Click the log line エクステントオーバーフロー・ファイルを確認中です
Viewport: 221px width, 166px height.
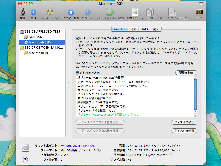click(112, 86)
